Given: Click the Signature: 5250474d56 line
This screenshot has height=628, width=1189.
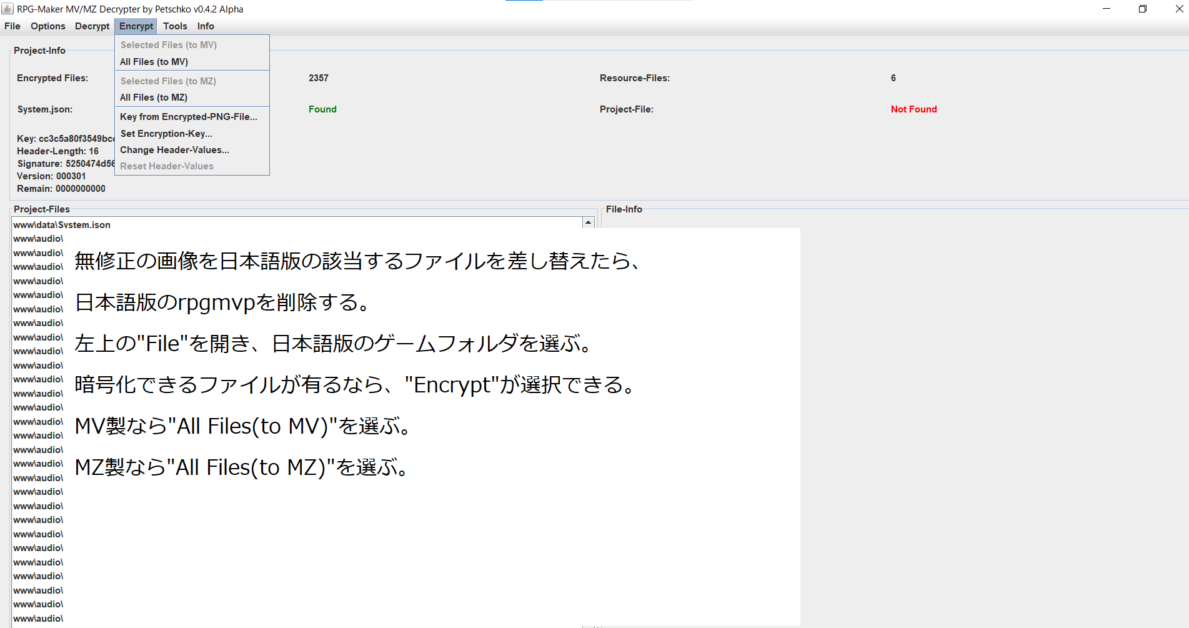Looking at the screenshot, I should (x=66, y=164).
